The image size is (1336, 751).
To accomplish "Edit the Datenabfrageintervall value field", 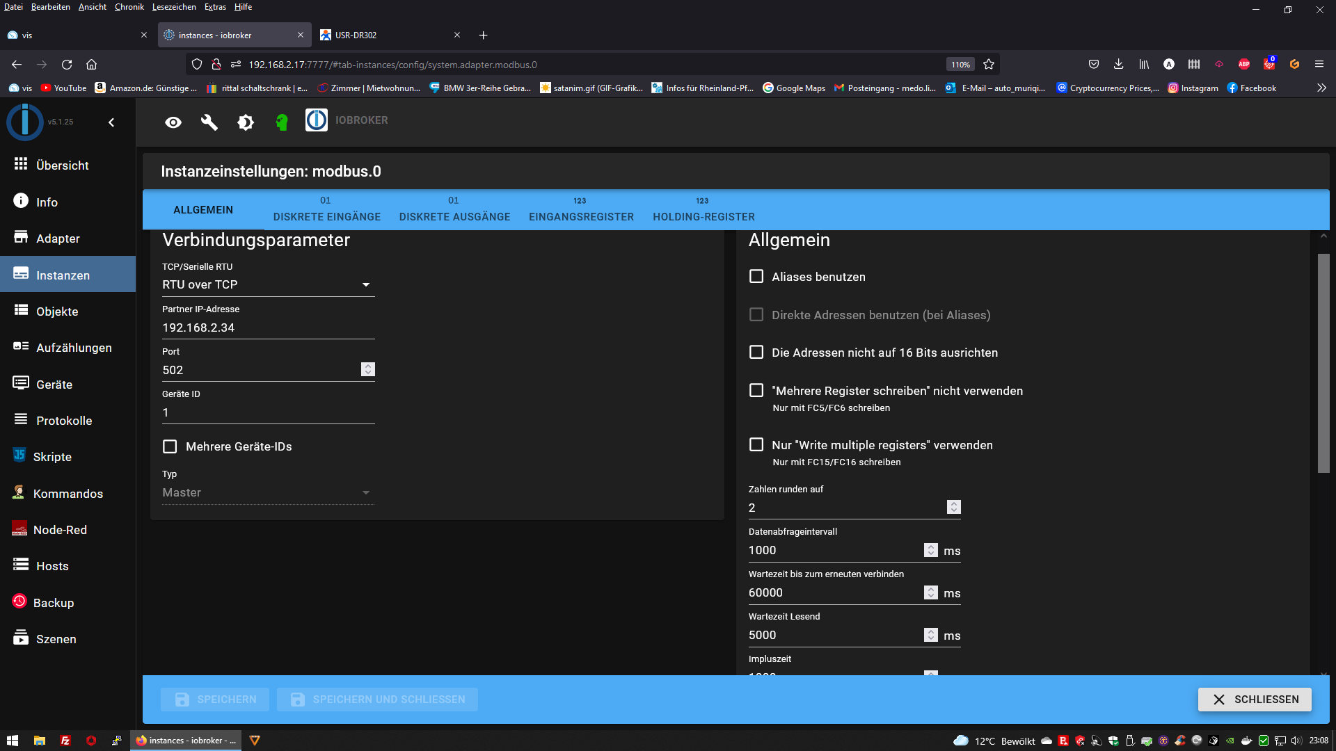I will (x=835, y=550).
